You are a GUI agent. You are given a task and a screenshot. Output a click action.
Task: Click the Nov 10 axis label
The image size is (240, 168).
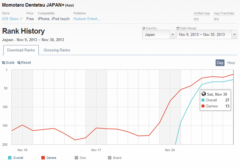click(x=23, y=150)
